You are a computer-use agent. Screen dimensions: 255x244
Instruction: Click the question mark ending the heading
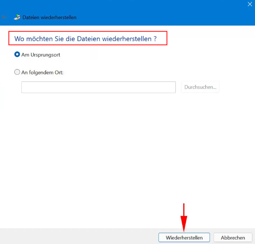tap(155, 39)
